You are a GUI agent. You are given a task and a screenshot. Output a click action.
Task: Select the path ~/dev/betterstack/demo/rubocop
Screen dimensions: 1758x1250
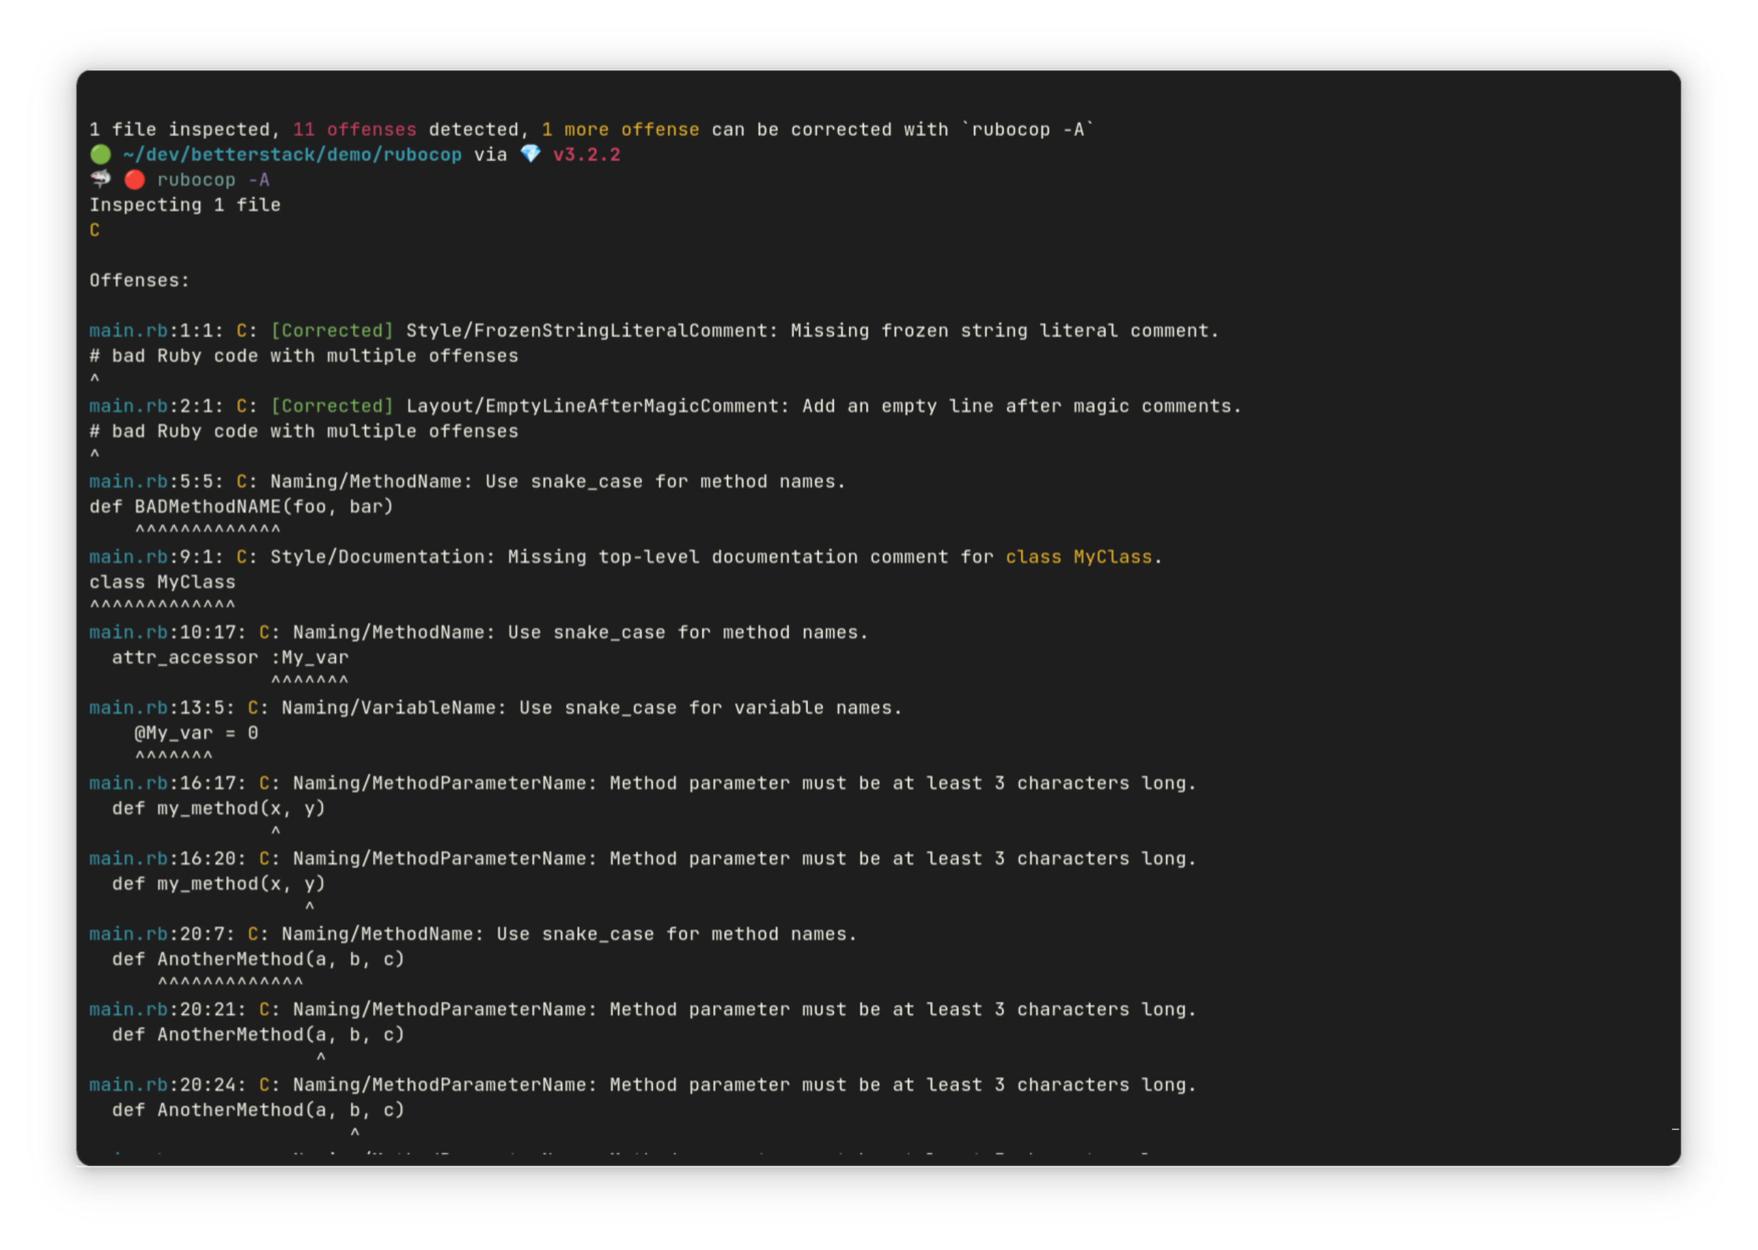coord(292,155)
